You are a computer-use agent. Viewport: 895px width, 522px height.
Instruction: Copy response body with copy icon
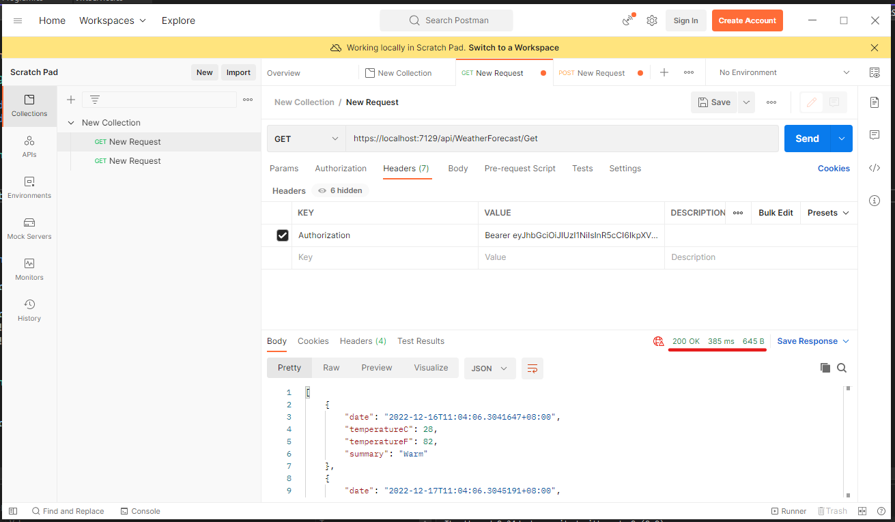825,368
